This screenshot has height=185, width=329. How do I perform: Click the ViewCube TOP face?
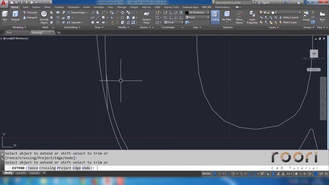click(x=314, y=53)
